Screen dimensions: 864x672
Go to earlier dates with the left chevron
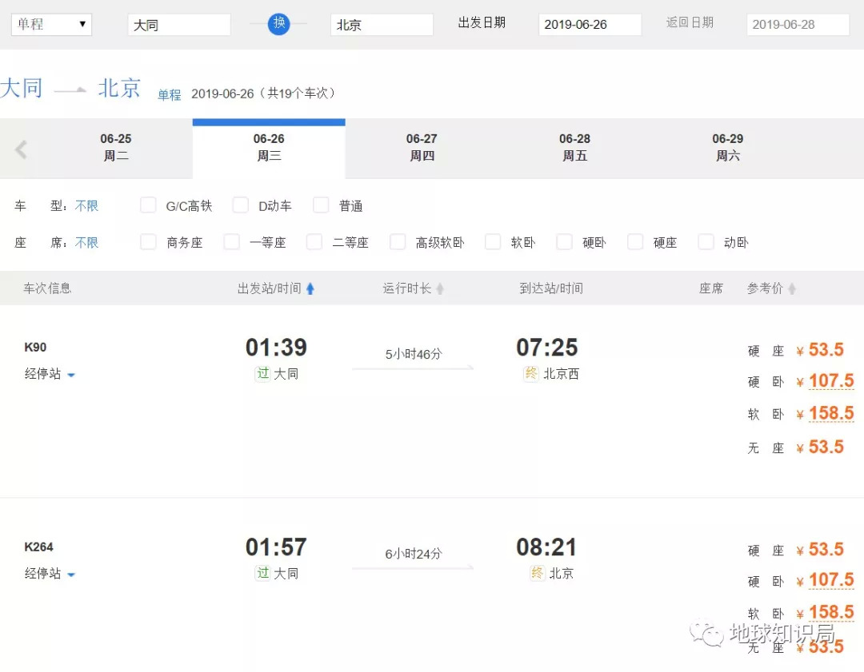pos(21,149)
